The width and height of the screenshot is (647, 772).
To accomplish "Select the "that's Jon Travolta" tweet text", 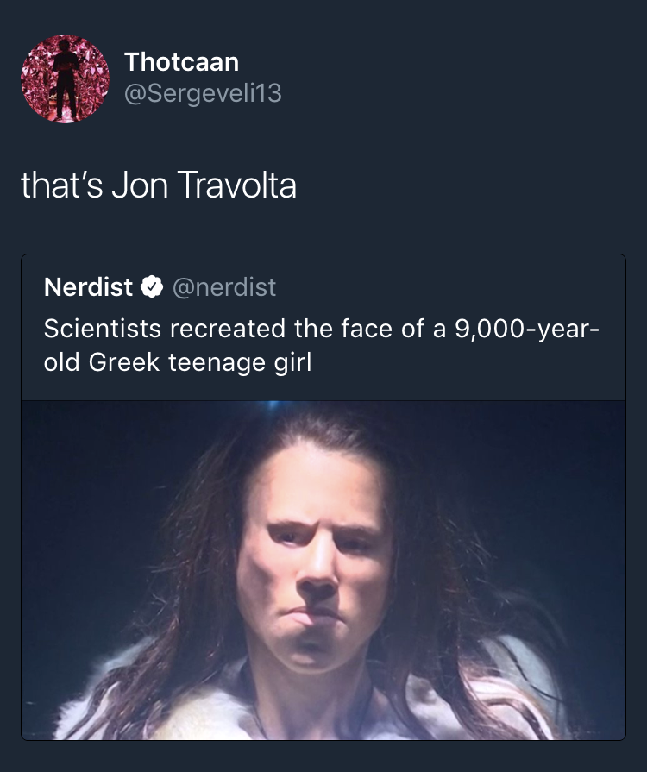I will point(159,185).
